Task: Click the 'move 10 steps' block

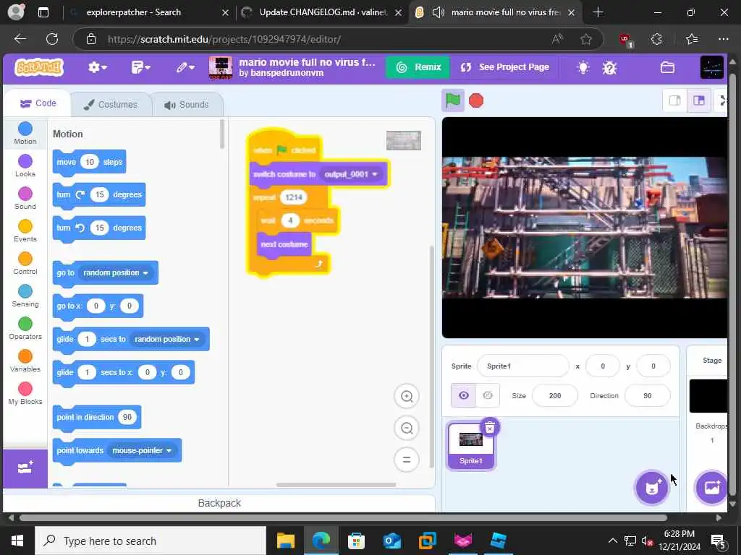Action: (x=89, y=163)
